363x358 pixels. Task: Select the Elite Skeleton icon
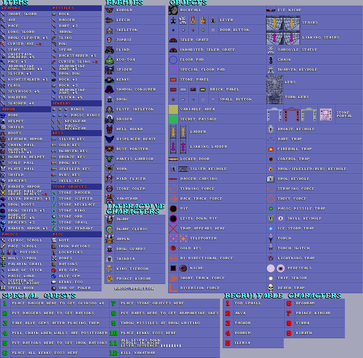[109, 110]
